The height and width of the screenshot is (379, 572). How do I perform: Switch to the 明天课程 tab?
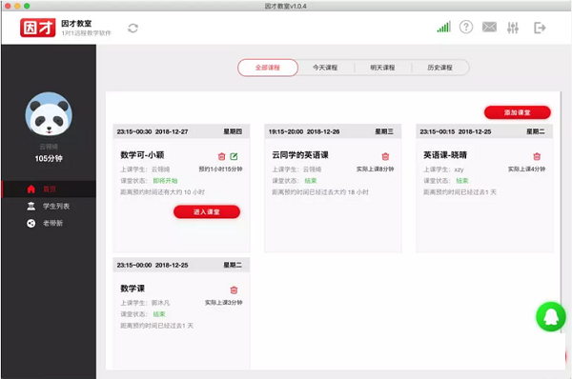click(382, 68)
